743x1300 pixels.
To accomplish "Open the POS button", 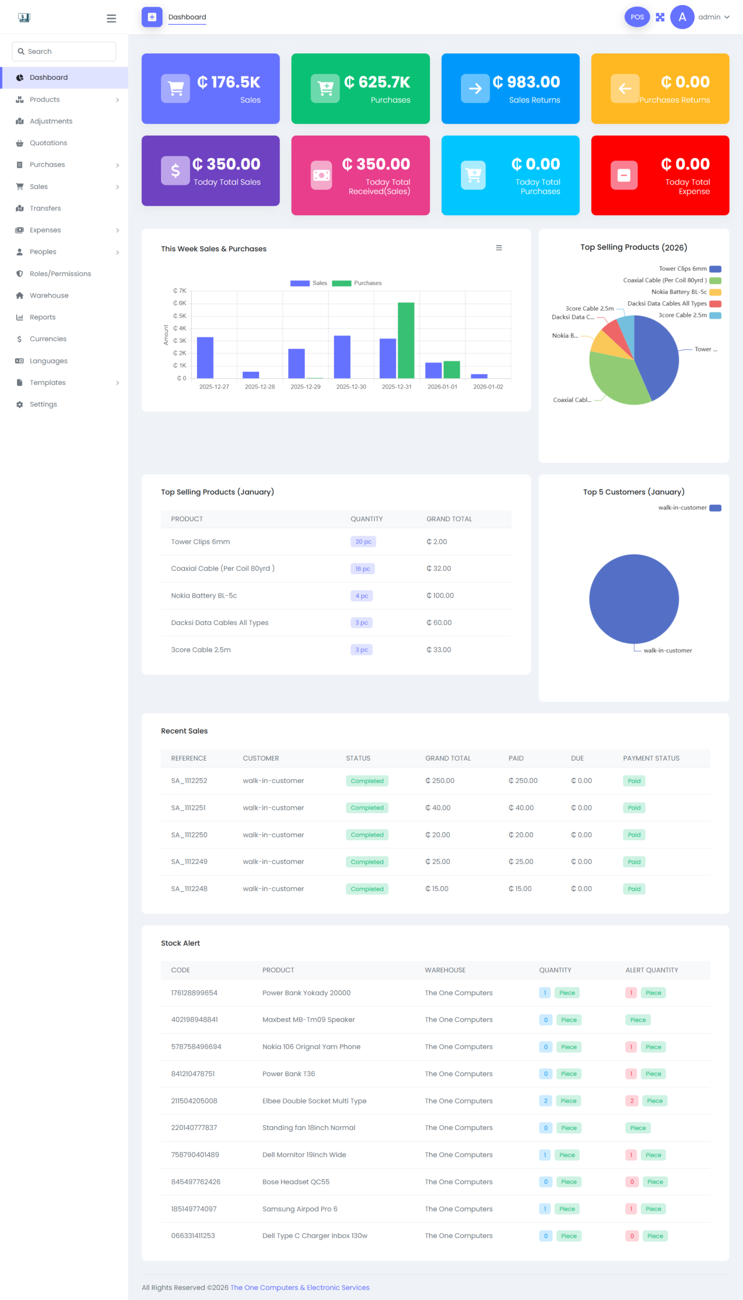I will [637, 17].
